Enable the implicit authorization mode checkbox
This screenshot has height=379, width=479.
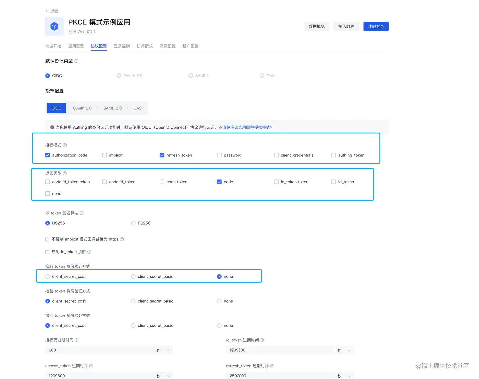coord(104,155)
